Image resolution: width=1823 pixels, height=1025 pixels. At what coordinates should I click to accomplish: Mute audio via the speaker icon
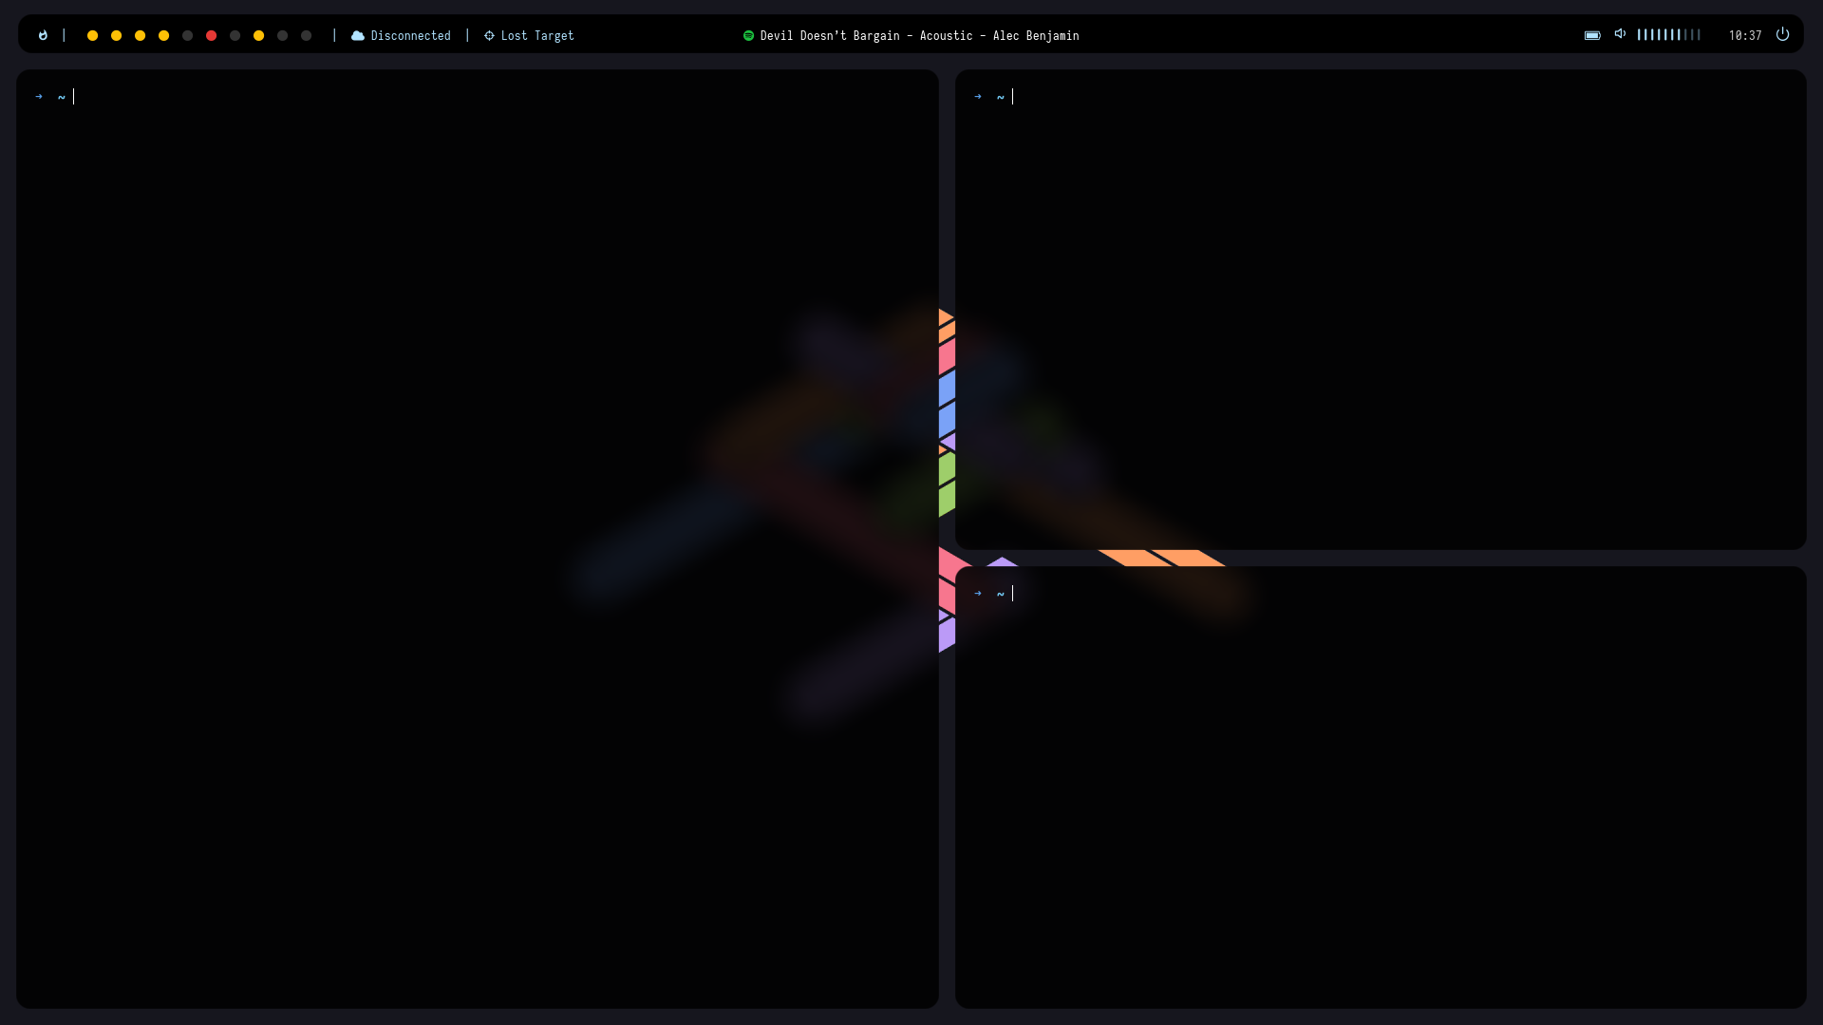(x=1620, y=34)
